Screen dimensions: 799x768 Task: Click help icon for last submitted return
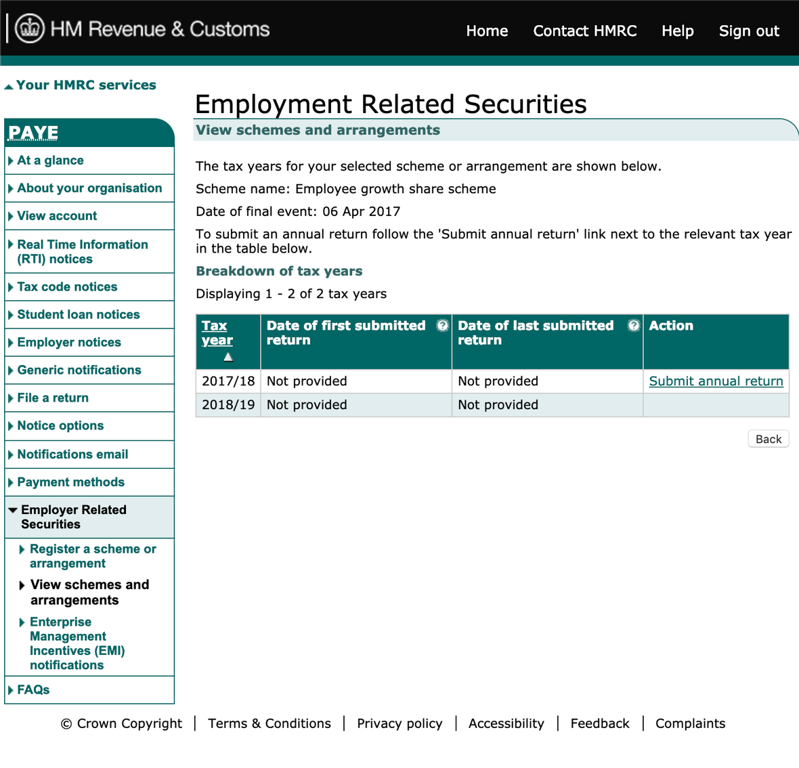(x=633, y=326)
